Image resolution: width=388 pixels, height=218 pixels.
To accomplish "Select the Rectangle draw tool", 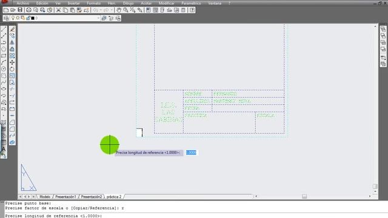I will tap(4, 56).
